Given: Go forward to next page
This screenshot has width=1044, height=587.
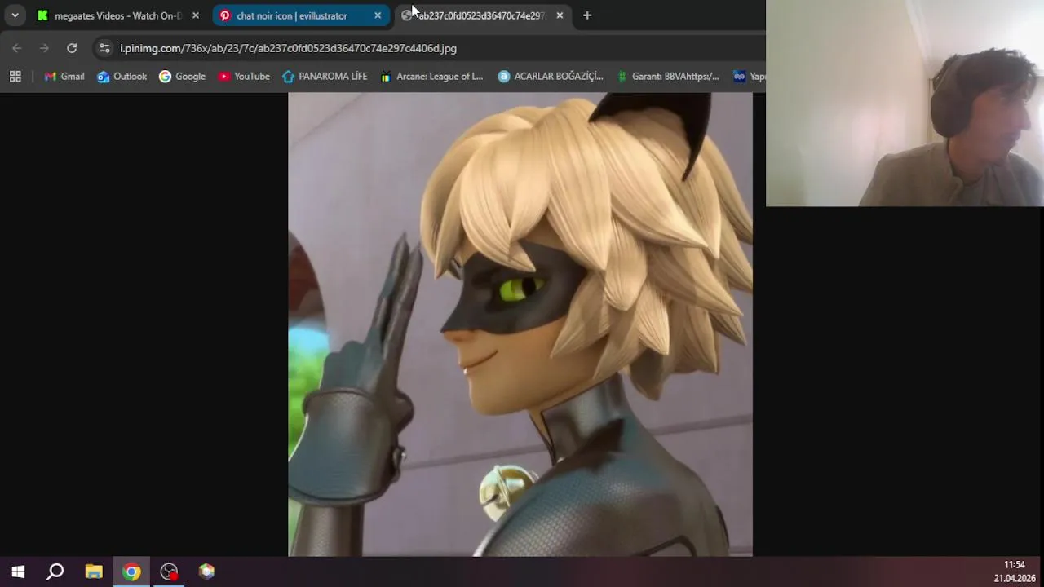Looking at the screenshot, I should point(44,48).
